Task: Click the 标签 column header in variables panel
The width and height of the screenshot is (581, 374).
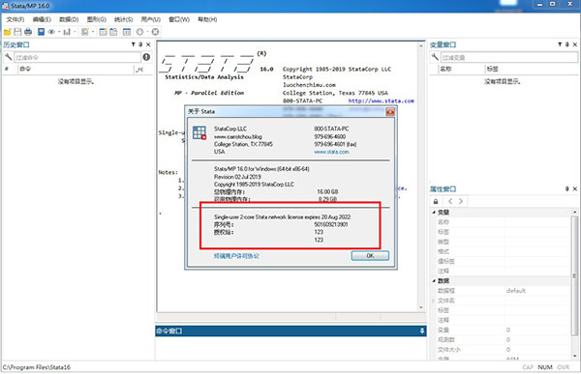Action: [x=532, y=69]
